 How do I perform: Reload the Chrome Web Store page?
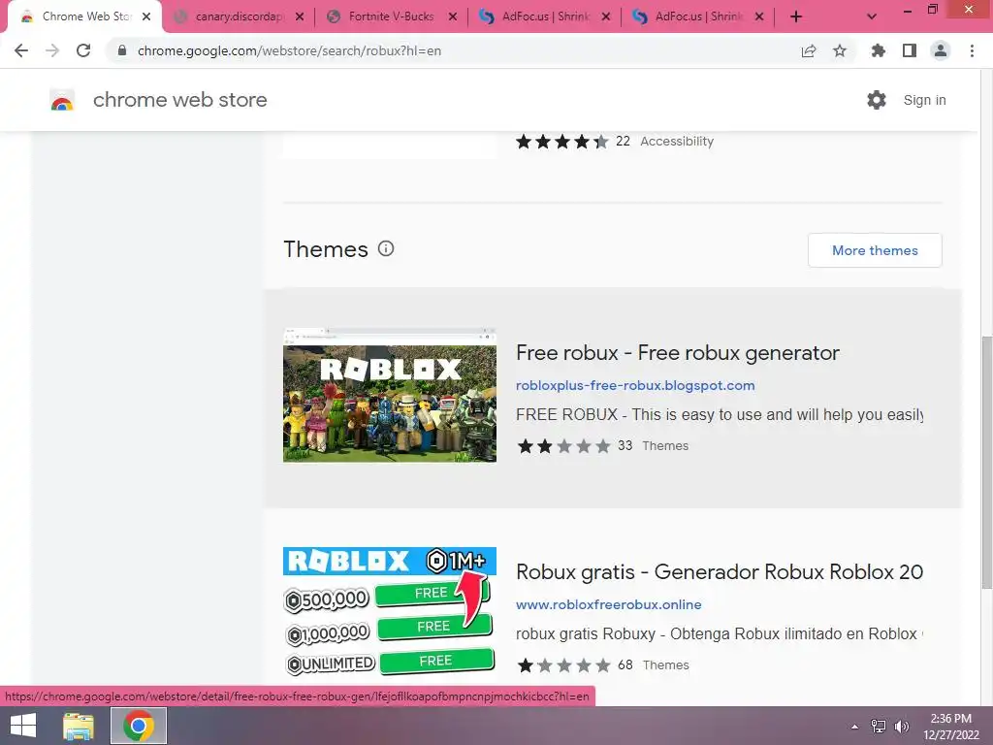(83, 50)
